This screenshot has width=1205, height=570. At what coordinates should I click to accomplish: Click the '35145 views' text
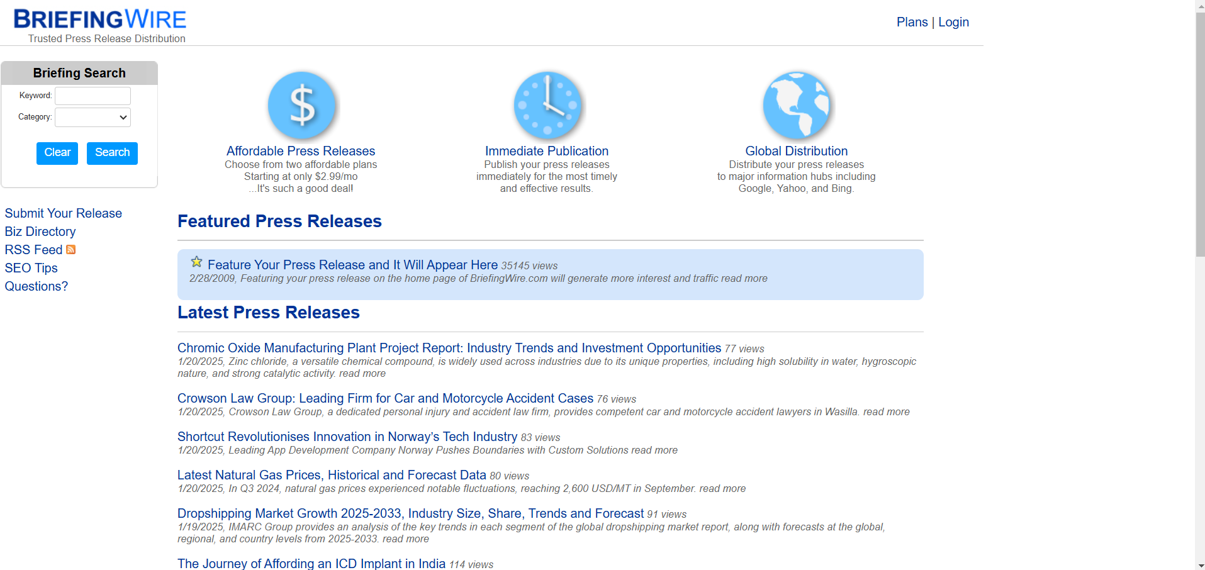(529, 265)
